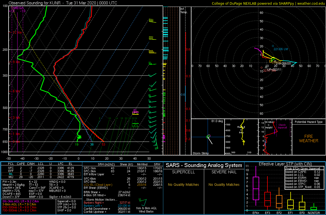Click the Storm Slinky circles
Image resolution: width=326 pixels, height=215 pixels.
[209, 136]
